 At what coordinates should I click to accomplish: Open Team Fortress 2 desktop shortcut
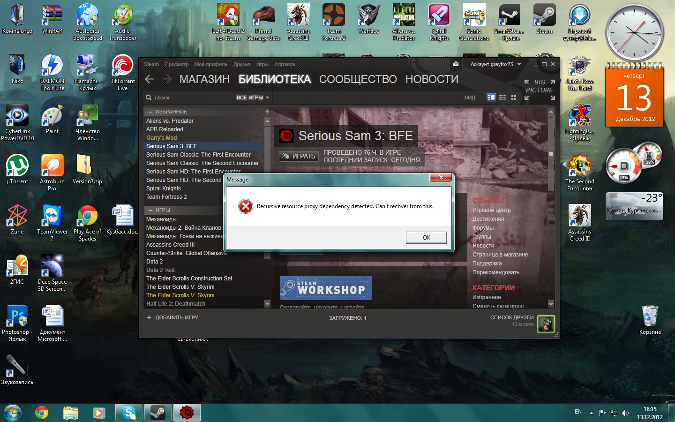point(334,22)
